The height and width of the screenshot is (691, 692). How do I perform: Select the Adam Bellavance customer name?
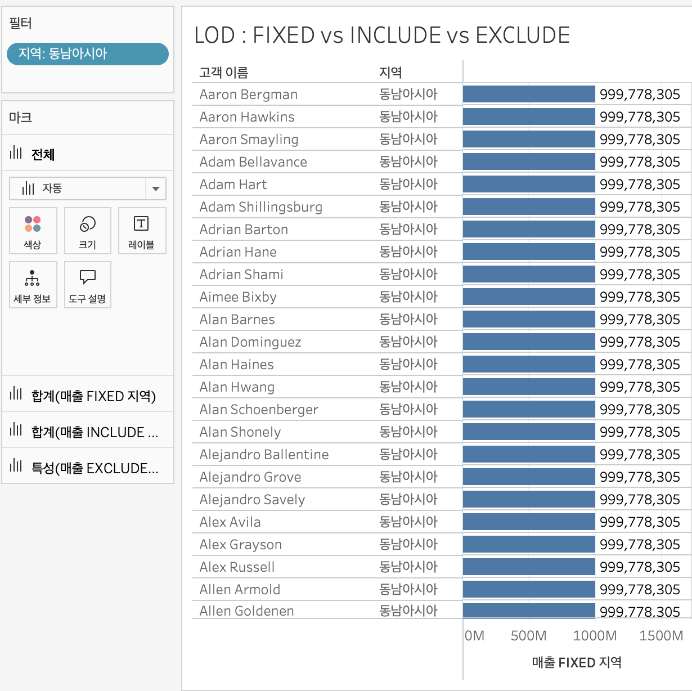(253, 162)
